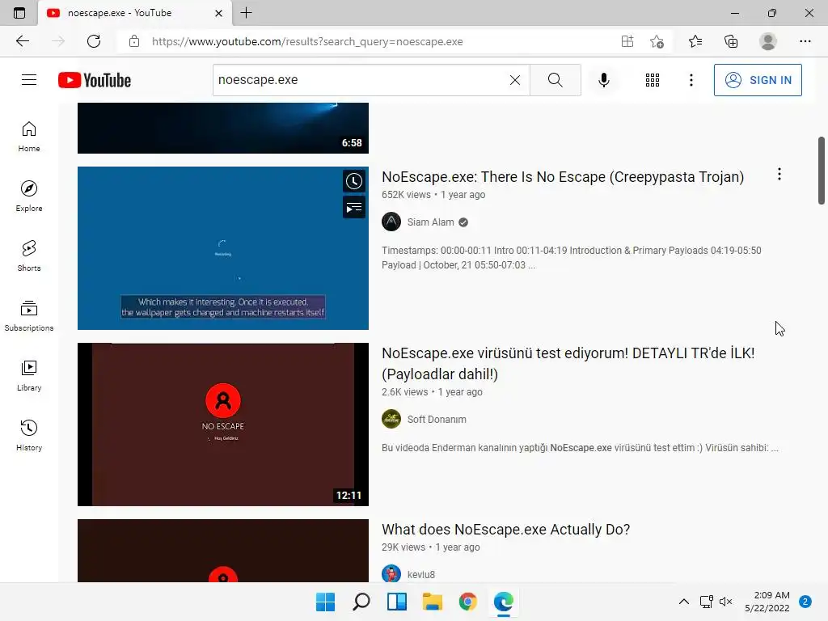Open the 6:58 video thumbnail
The image size is (828, 621).
(223, 129)
